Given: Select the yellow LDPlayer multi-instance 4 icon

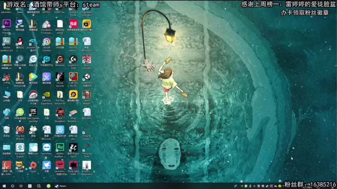Looking at the screenshot, I should pos(87,24).
